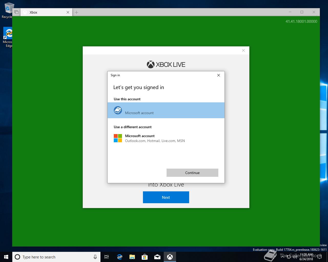The image size is (328, 262).
Task: Click the version number 41.41.18001.00000
Action: 301,21
